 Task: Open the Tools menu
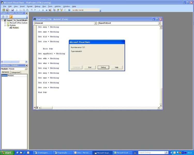click(50, 6)
